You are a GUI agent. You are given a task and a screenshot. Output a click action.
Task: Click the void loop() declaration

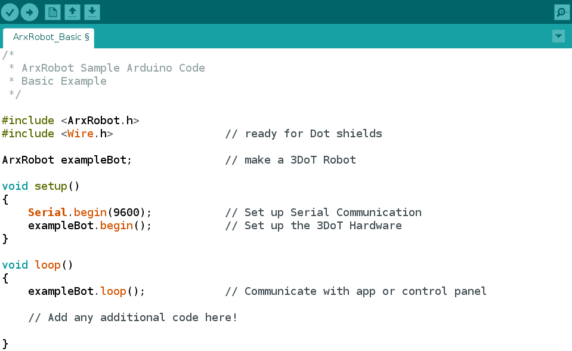pos(37,265)
